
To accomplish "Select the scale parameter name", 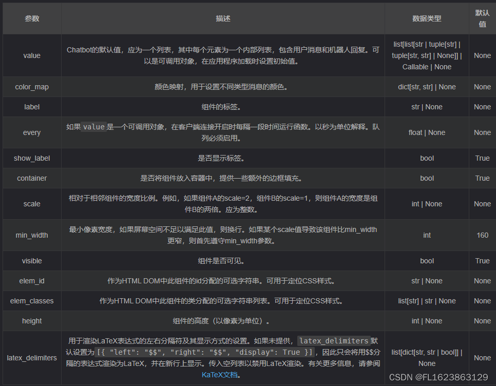I will coord(31,204).
